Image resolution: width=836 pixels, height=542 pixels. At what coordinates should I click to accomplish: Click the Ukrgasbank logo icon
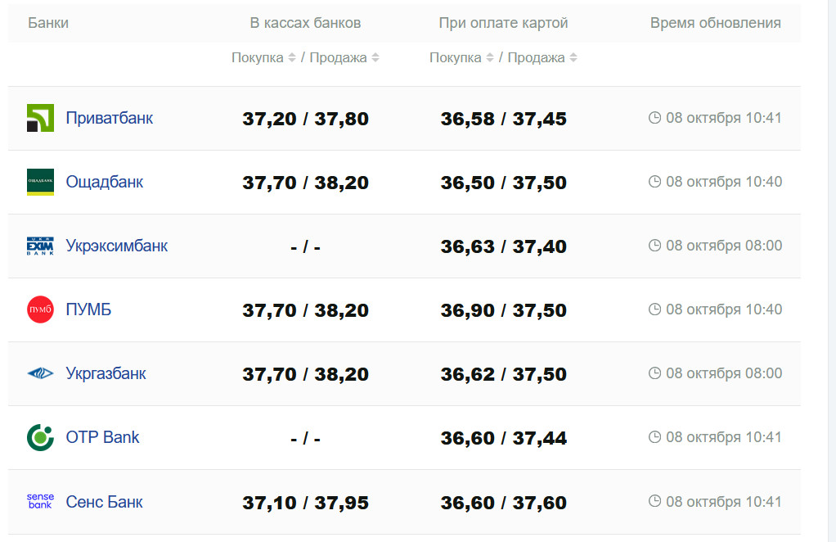[x=40, y=373]
